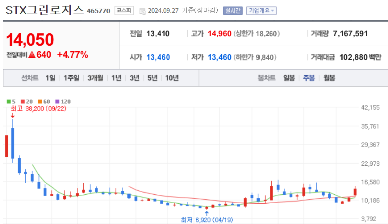Click the 고가 value 14,960

pos(219,34)
